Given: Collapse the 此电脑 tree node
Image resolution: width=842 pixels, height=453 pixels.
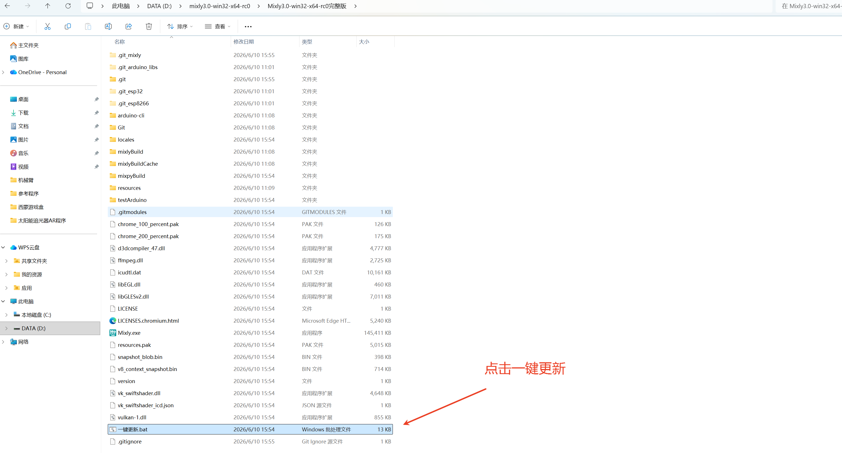Looking at the screenshot, I should point(3,302).
